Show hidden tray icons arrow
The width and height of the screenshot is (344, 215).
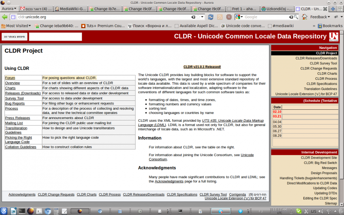(x=335, y=212)
